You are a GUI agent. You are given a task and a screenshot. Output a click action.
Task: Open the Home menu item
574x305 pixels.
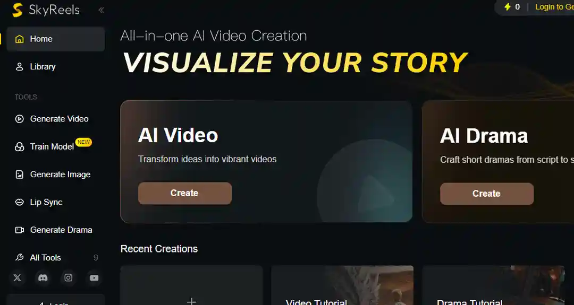click(x=56, y=39)
